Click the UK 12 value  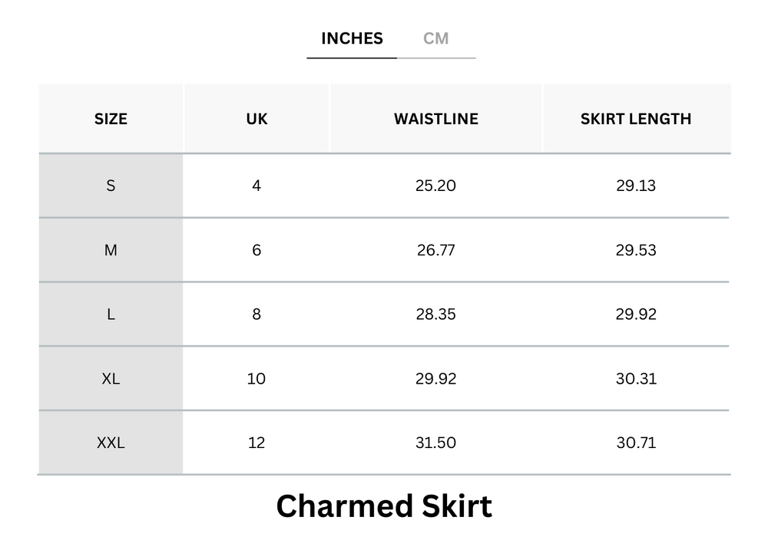[257, 443]
